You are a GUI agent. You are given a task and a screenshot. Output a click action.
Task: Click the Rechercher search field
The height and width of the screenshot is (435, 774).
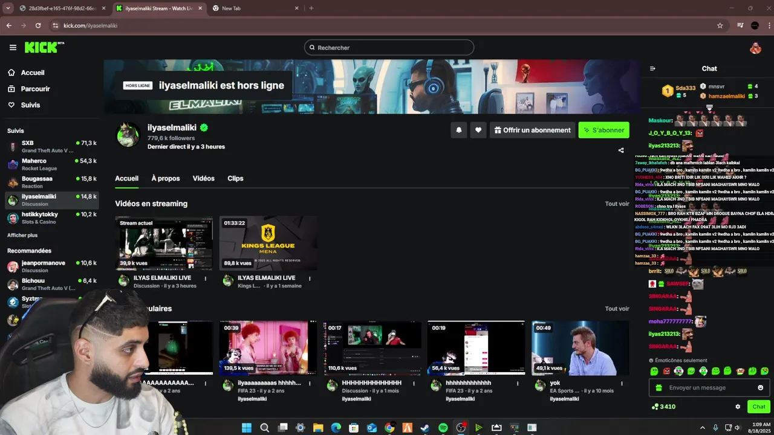coord(389,48)
